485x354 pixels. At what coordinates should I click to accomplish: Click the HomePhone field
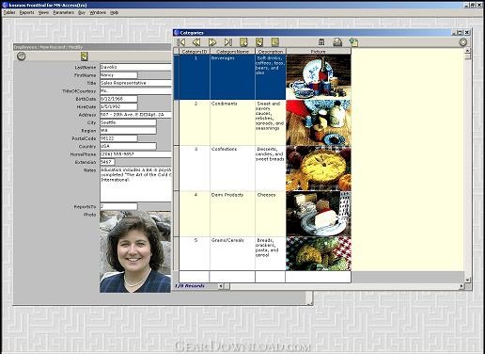coord(135,154)
